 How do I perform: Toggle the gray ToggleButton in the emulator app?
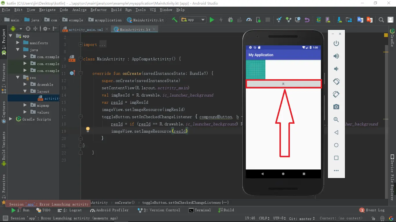(284, 84)
